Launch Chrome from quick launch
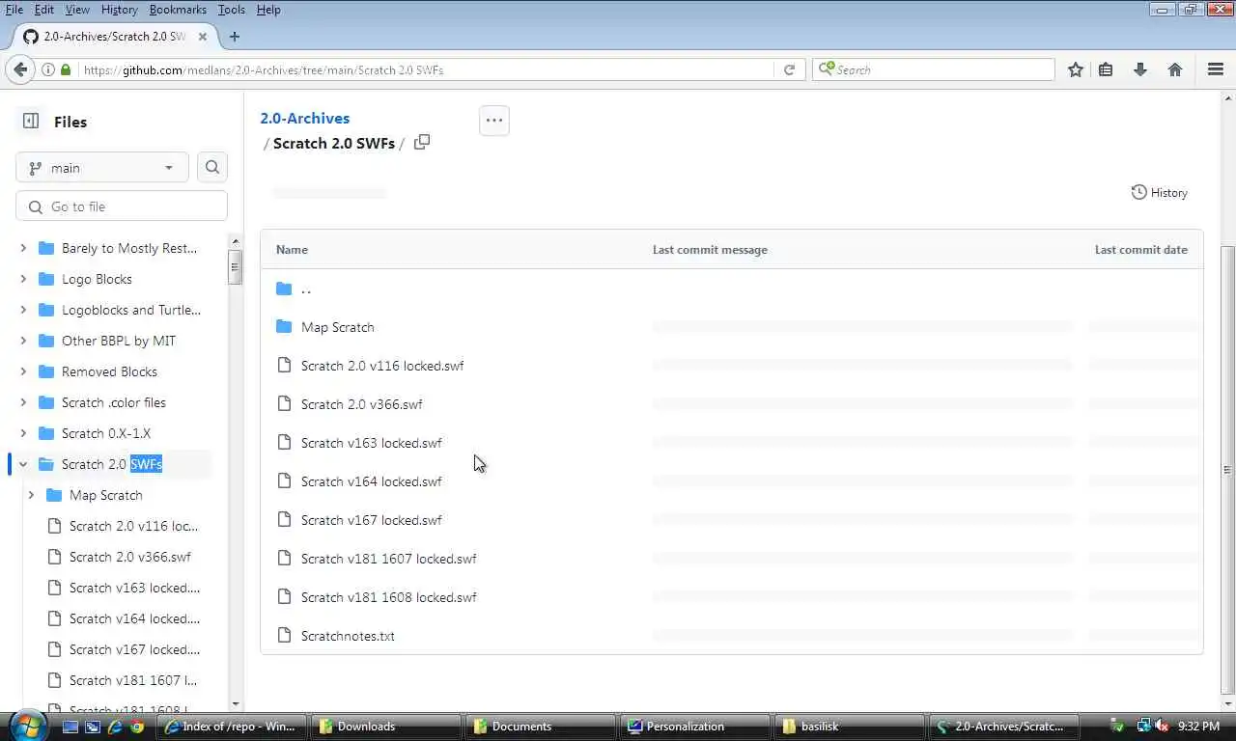The height and width of the screenshot is (741, 1236). [137, 727]
